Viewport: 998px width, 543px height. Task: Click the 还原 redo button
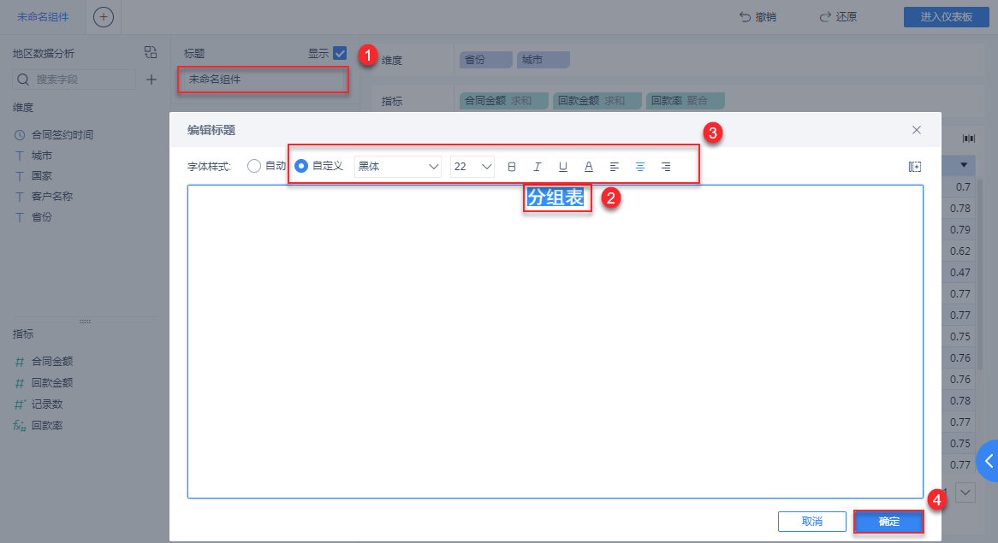click(x=838, y=17)
